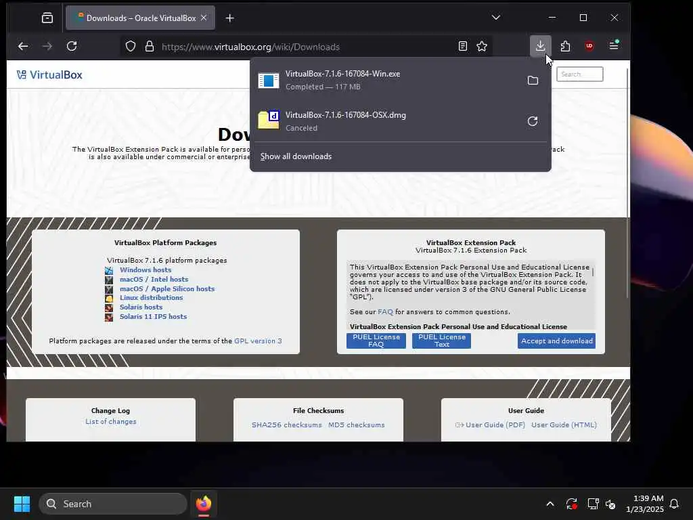Open the notifications bell in taskbar
This screenshot has width=693, height=520.
674,504
